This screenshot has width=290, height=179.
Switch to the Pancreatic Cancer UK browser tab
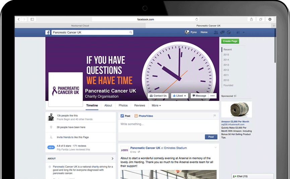(209, 26)
